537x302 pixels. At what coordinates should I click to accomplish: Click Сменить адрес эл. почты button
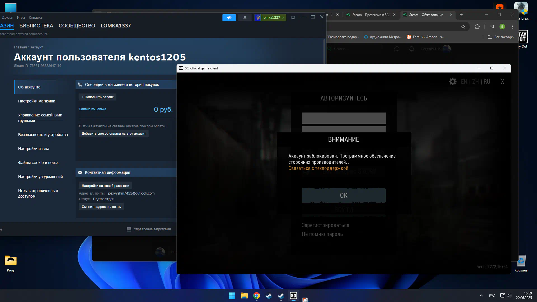tap(102, 207)
